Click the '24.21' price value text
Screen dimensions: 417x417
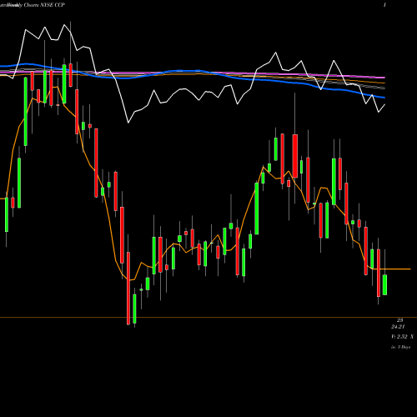click(x=398, y=327)
